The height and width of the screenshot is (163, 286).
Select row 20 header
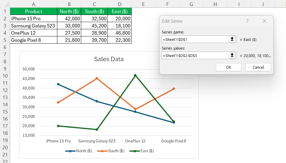pos(5,147)
